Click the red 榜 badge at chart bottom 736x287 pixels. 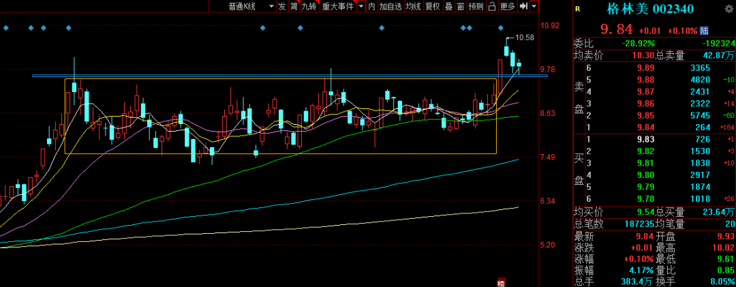pos(501,282)
